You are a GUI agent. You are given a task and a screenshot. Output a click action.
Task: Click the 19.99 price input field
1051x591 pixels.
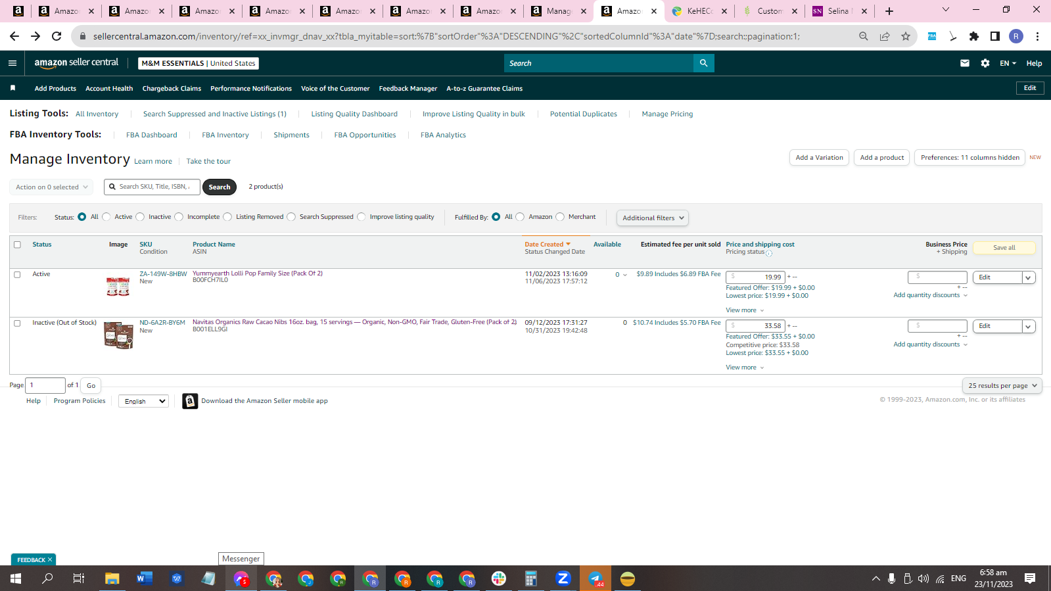click(x=755, y=277)
